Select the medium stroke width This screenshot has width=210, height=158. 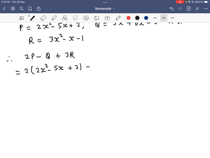[164, 18]
